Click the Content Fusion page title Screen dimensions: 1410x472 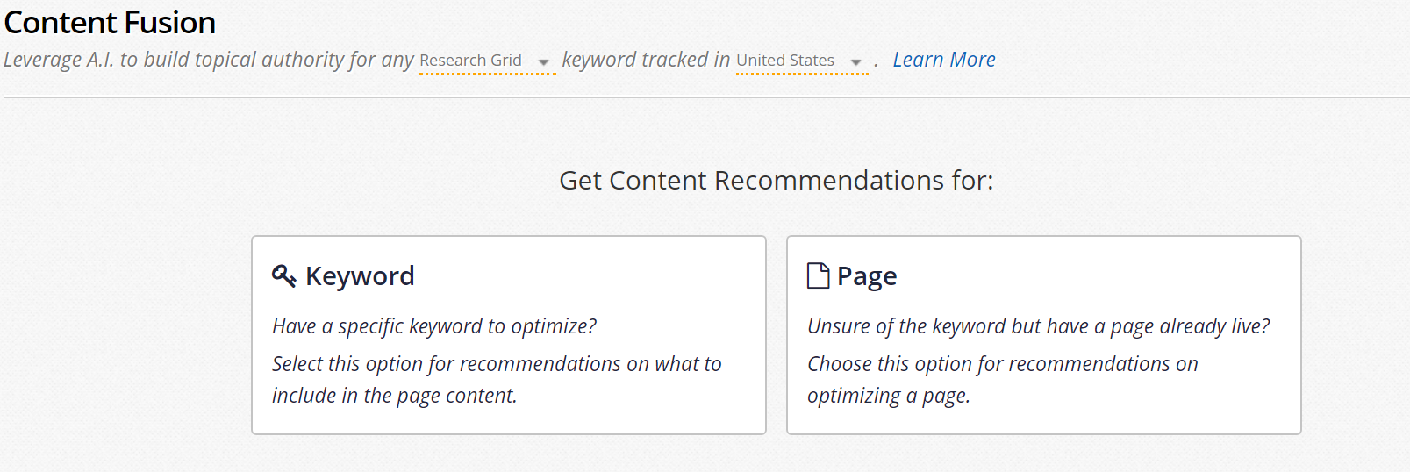[110, 23]
